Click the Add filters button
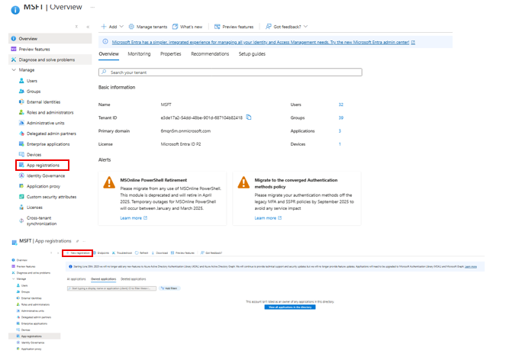This screenshot has height=357, width=519. (169, 288)
